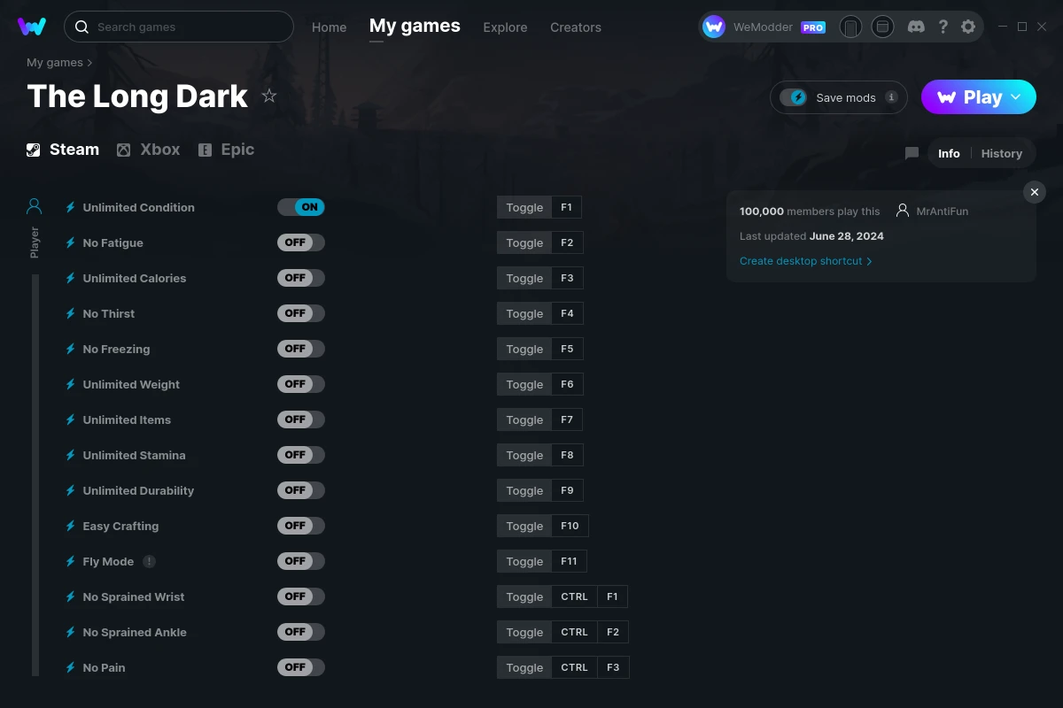The width and height of the screenshot is (1063, 708).
Task: Toggle the Save mods switch
Action: 794,97
